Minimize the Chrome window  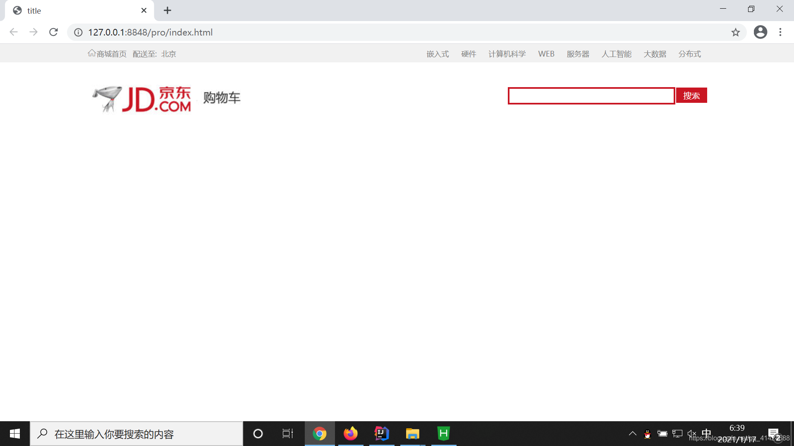pos(723,9)
